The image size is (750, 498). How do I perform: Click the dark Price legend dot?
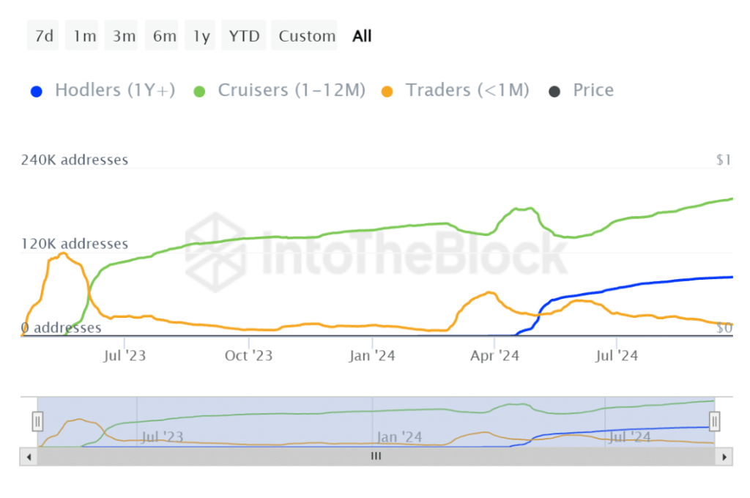pyautogui.click(x=555, y=92)
